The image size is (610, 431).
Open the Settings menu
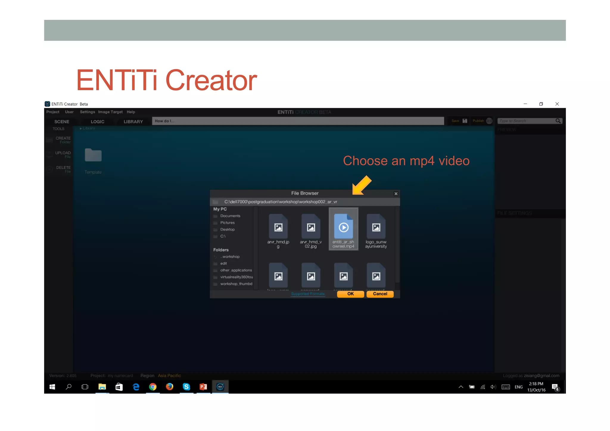click(x=87, y=112)
